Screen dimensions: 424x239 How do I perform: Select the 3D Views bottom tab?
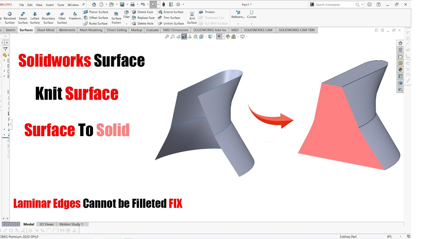tap(46, 224)
